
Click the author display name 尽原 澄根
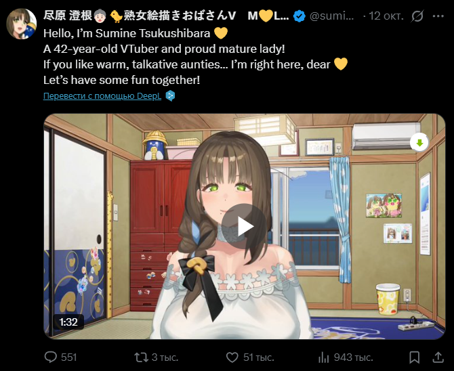(x=68, y=16)
